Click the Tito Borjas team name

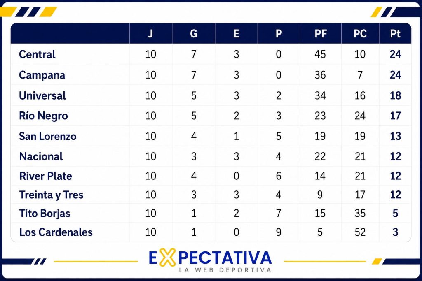coord(45,213)
